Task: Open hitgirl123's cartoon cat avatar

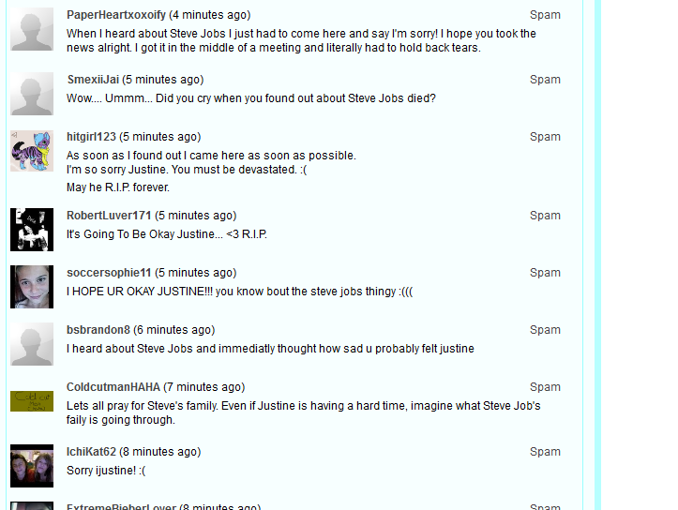Action: [x=32, y=151]
